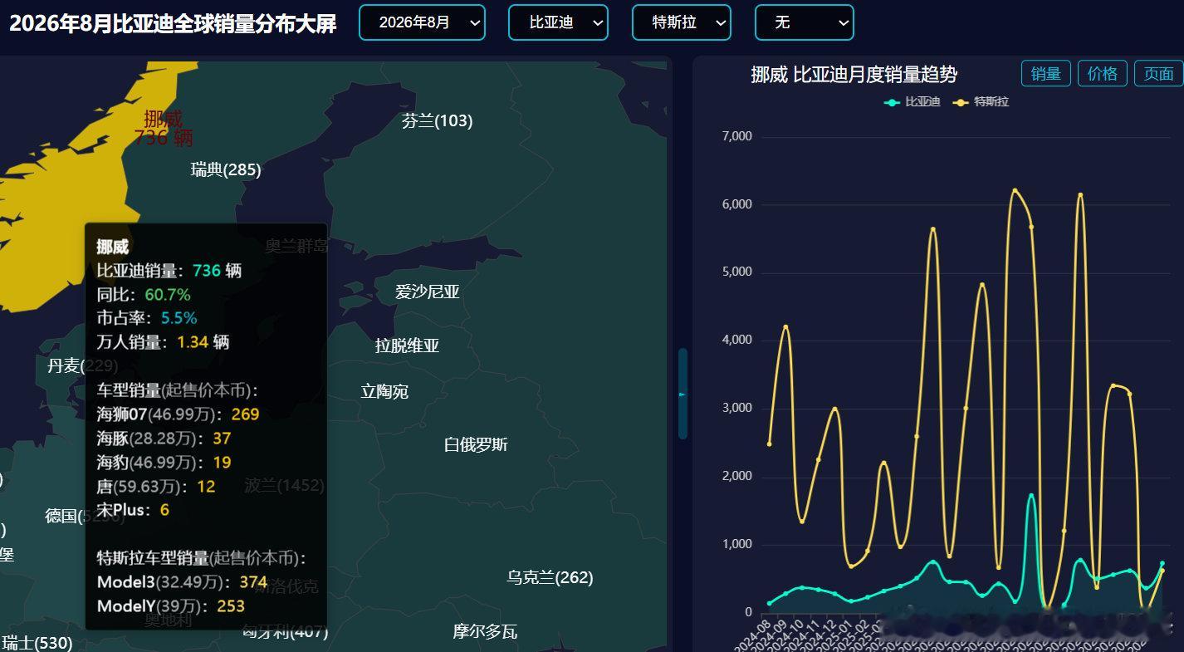Viewport: 1184px width, 652px height.
Task: Select 摩尔多瓦 on the map
Action: 485,632
